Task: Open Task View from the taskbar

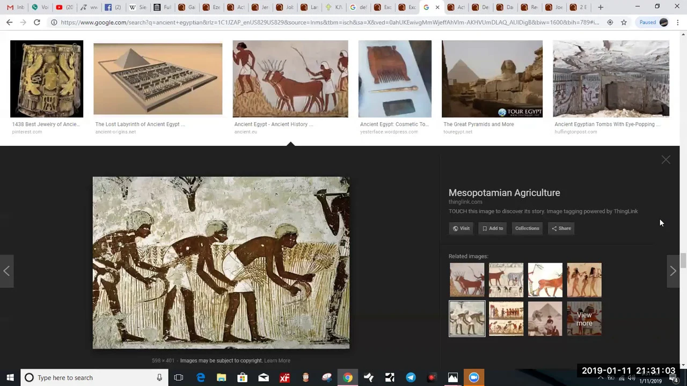Action: (179, 377)
